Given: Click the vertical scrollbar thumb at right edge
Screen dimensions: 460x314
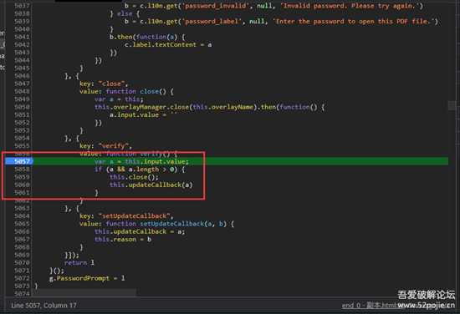Looking at the screenshot, I should pos(452,105).
